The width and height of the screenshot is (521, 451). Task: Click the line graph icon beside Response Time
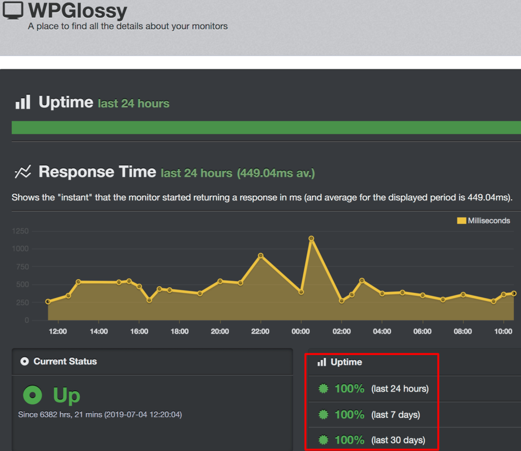23,172
